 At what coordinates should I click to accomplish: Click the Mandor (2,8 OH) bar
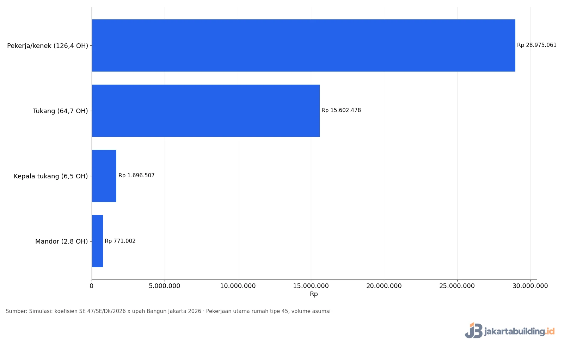[98, 241]
